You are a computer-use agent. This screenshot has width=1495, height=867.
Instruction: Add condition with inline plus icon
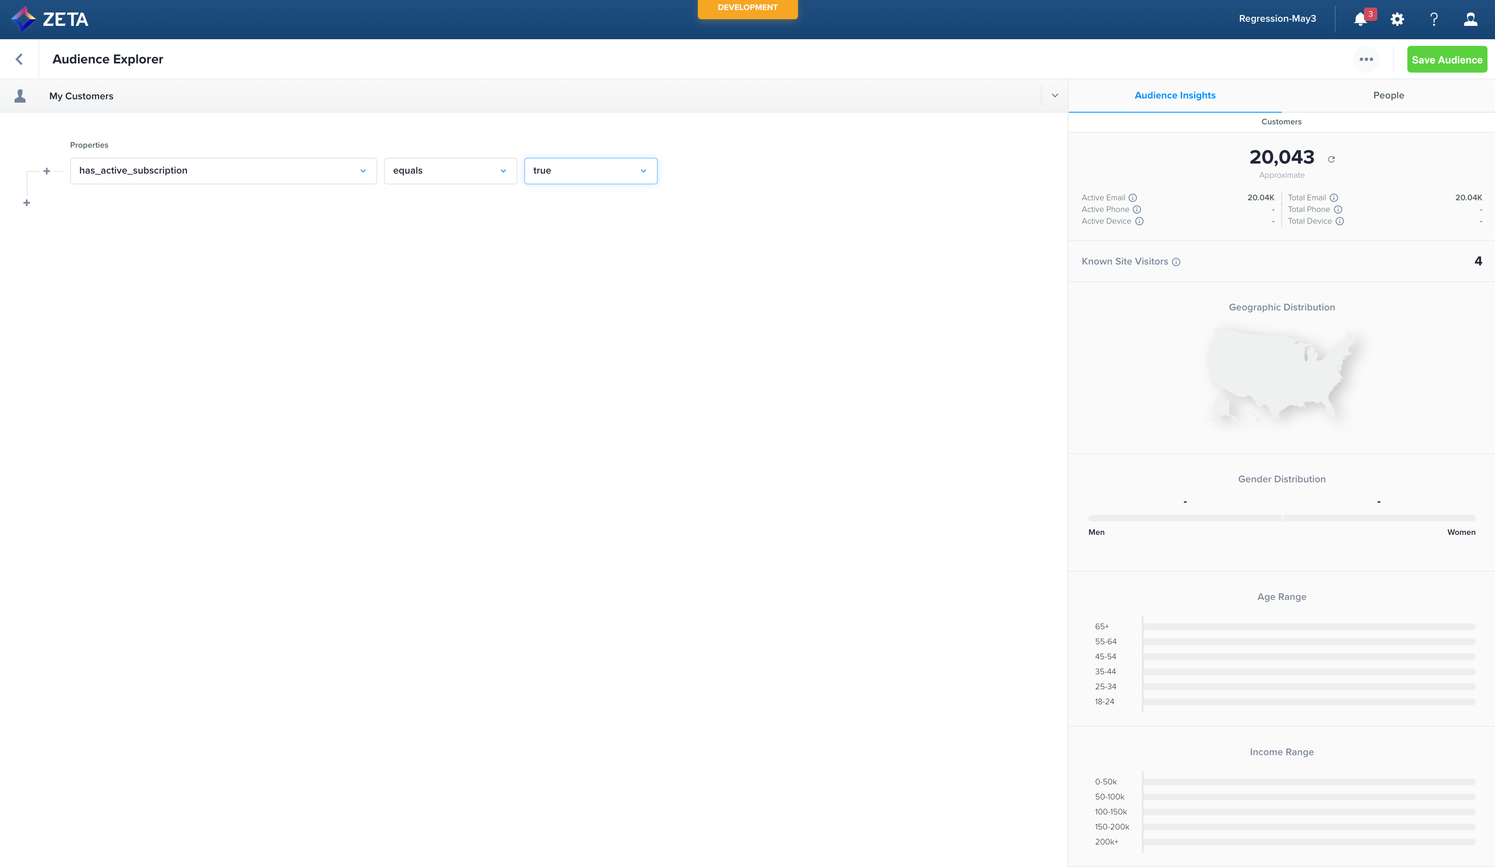tap(47, 171)
